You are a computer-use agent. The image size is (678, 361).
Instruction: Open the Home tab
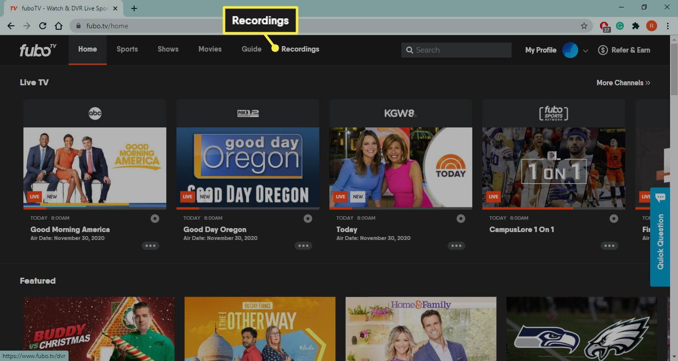pyautogui.click(x=87, y=49)
